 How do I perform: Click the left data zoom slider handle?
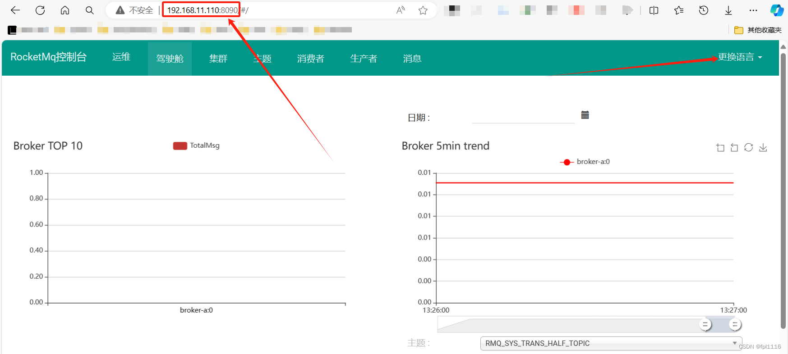(x=705, y=324)
